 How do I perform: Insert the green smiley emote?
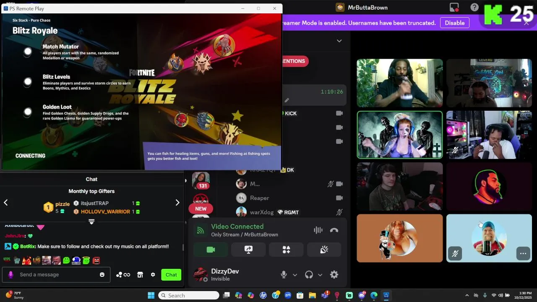coord(66,260)
